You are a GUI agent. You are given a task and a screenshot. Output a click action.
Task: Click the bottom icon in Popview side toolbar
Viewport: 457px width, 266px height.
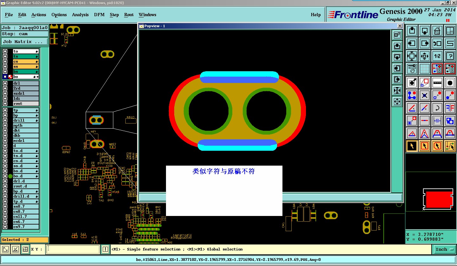[397, 102]
